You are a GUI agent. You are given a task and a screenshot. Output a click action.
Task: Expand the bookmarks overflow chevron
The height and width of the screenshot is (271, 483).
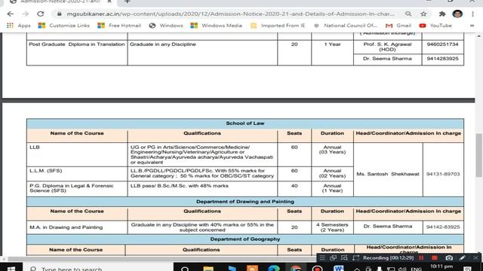pyautogui.click(x=472, y=26)
